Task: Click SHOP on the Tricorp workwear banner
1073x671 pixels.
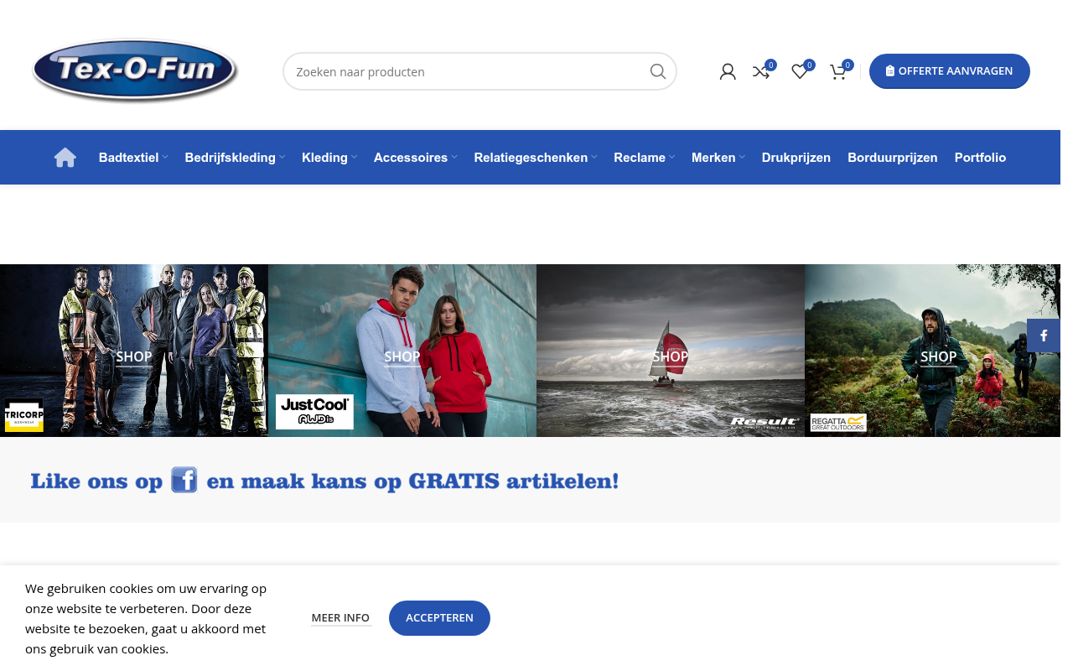Action: (x=134, y=357)
